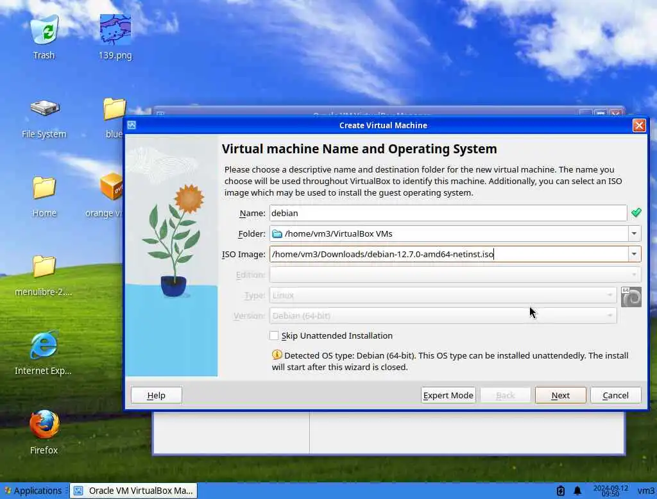Image resolution: width=657 pixels, height=499 pixels.
Task: Open the notification bell in tray
Action: pyautogui.click(x=577, y=491)
